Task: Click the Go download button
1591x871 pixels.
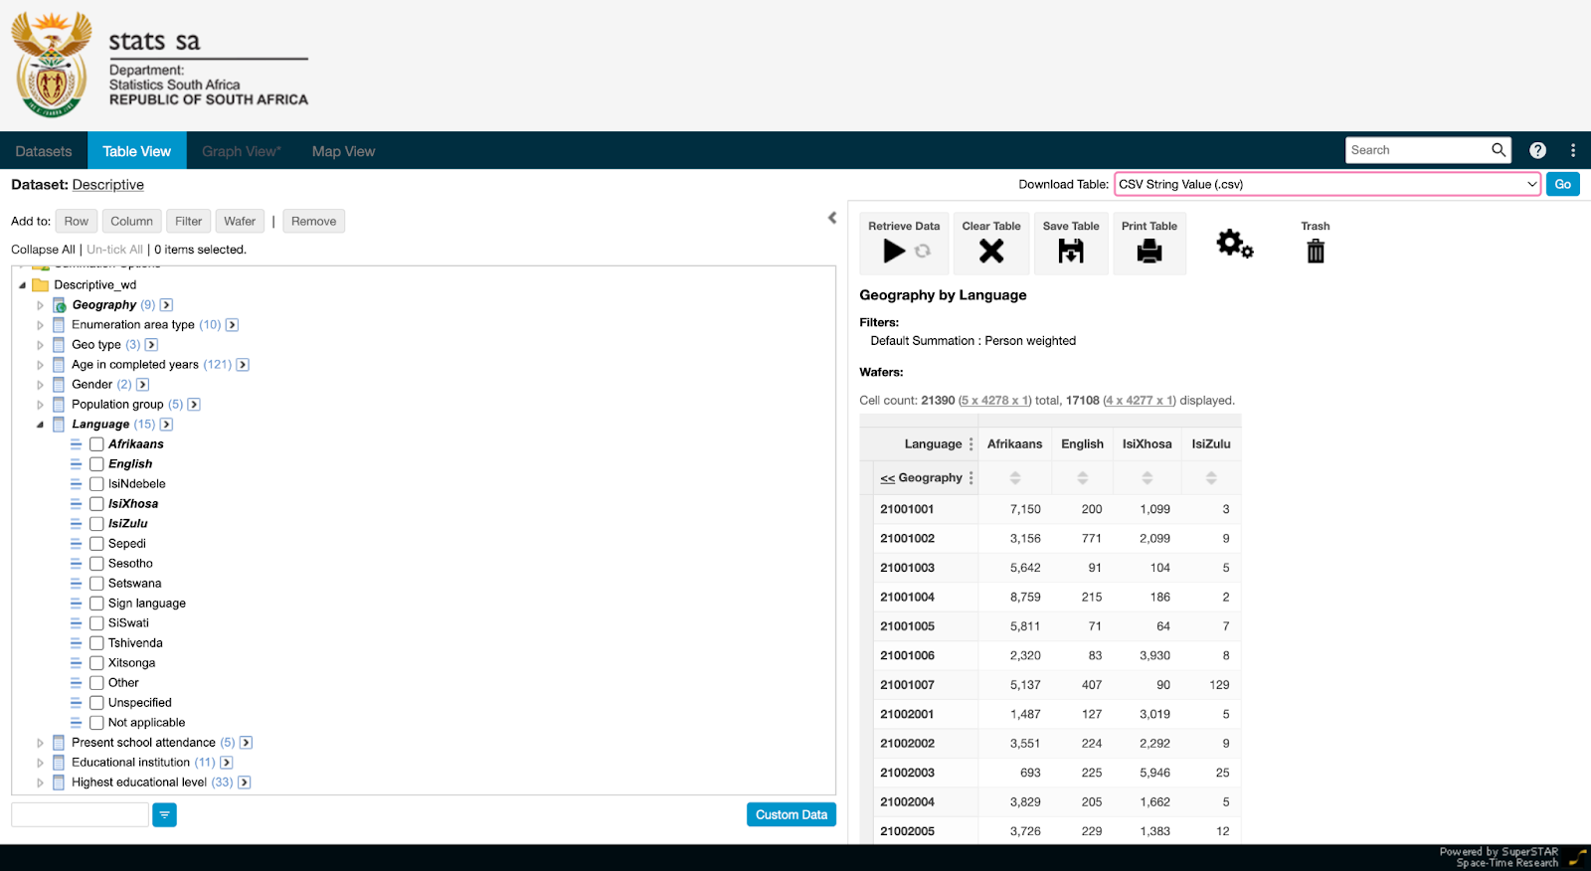Action: click(x=1563, y=184)
